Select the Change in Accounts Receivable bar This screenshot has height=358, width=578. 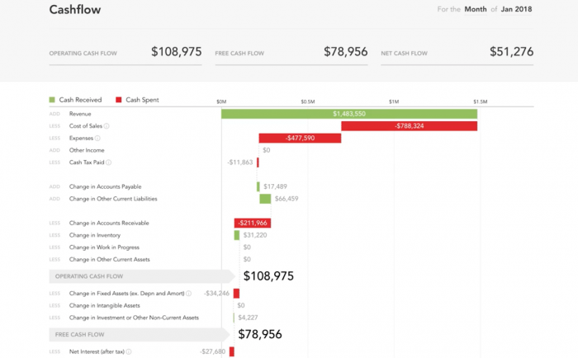click(x=253, y=223)
